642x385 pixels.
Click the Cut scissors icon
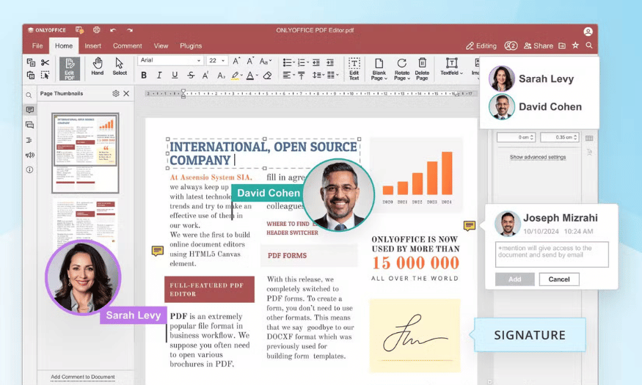pos(45,62)
